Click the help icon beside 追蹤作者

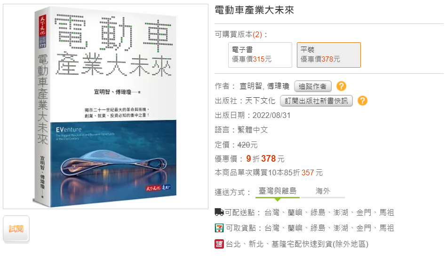pos(341,86)
